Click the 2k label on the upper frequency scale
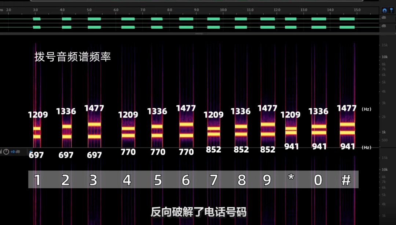The width and height of the screenshot is (396, 225). (384, 117)
